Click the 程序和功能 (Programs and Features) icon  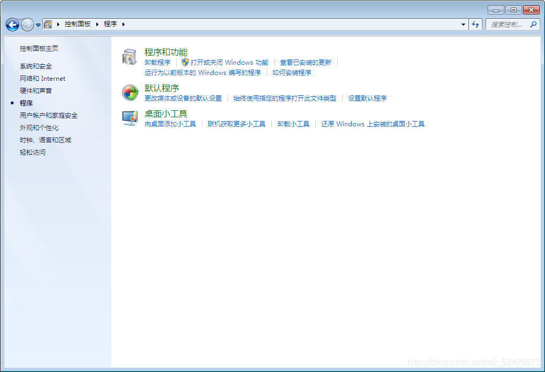[x=129, y=56]
